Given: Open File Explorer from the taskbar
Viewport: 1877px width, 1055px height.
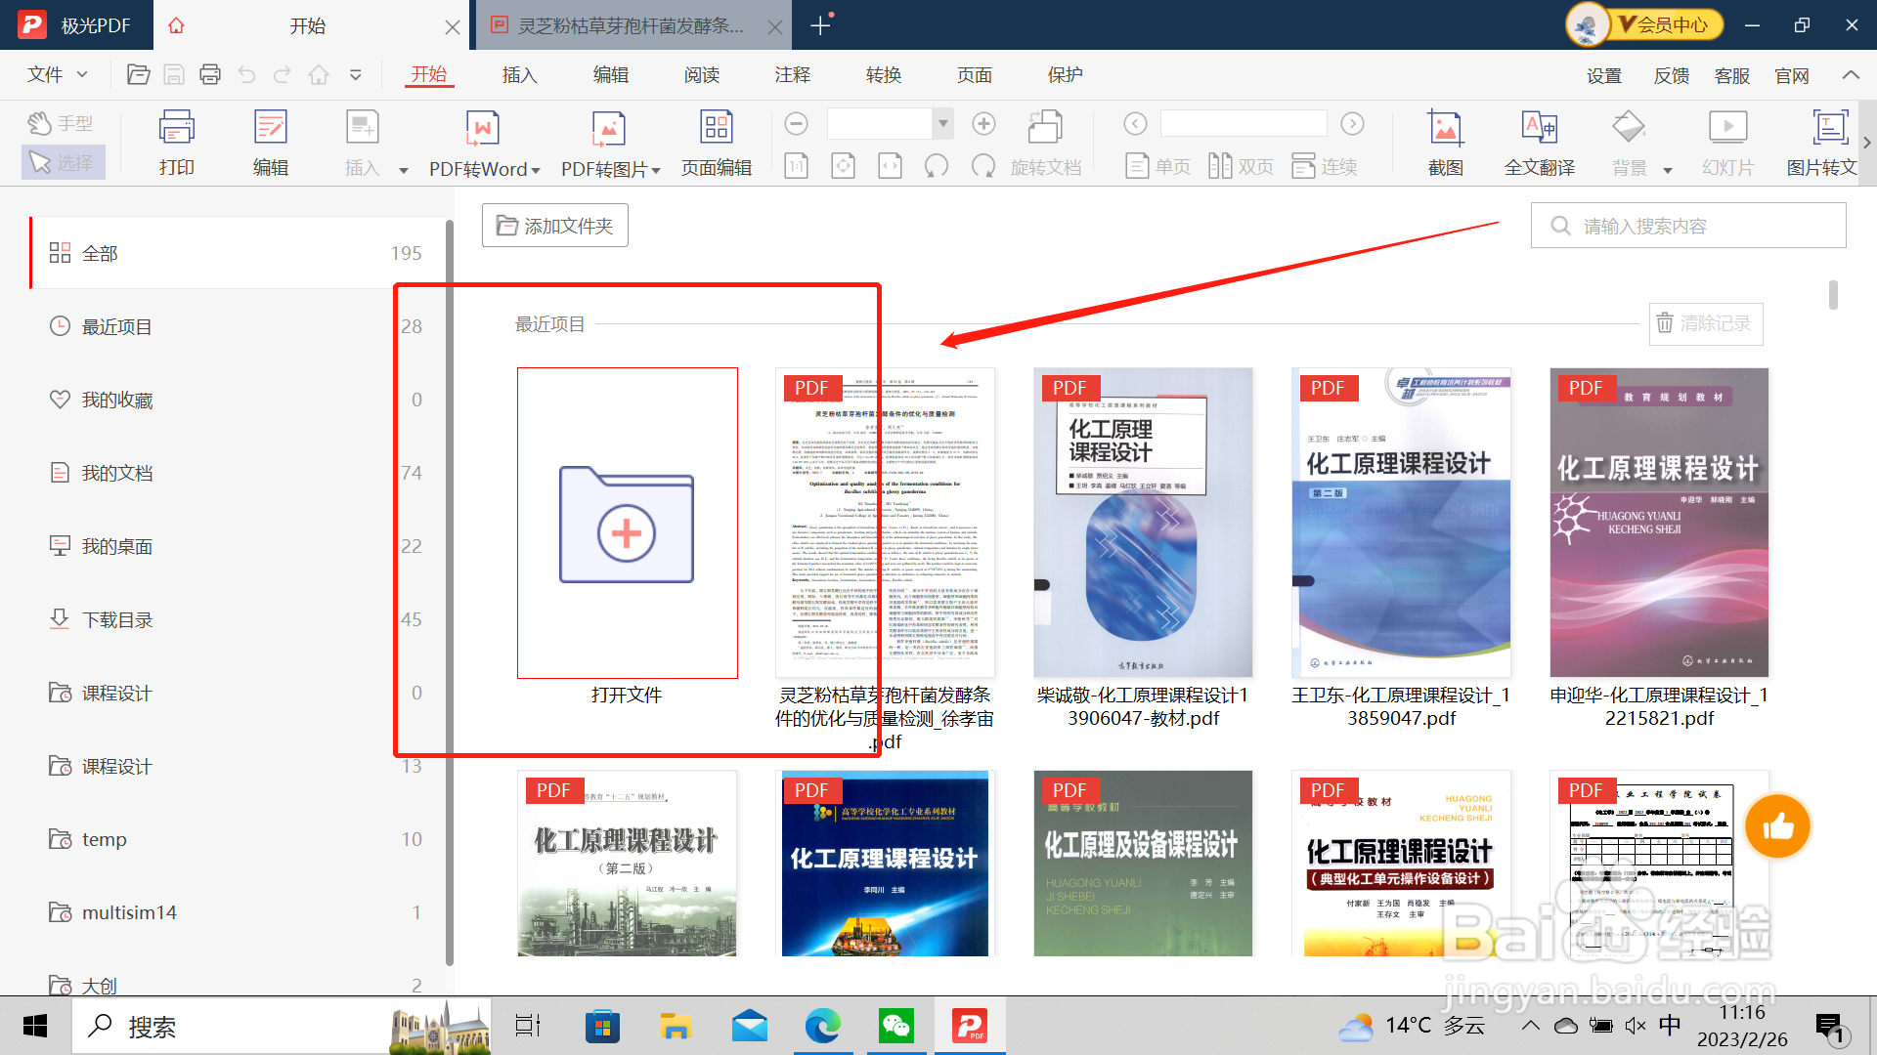Looking at the screenshot, I should tap(676, 1026).
